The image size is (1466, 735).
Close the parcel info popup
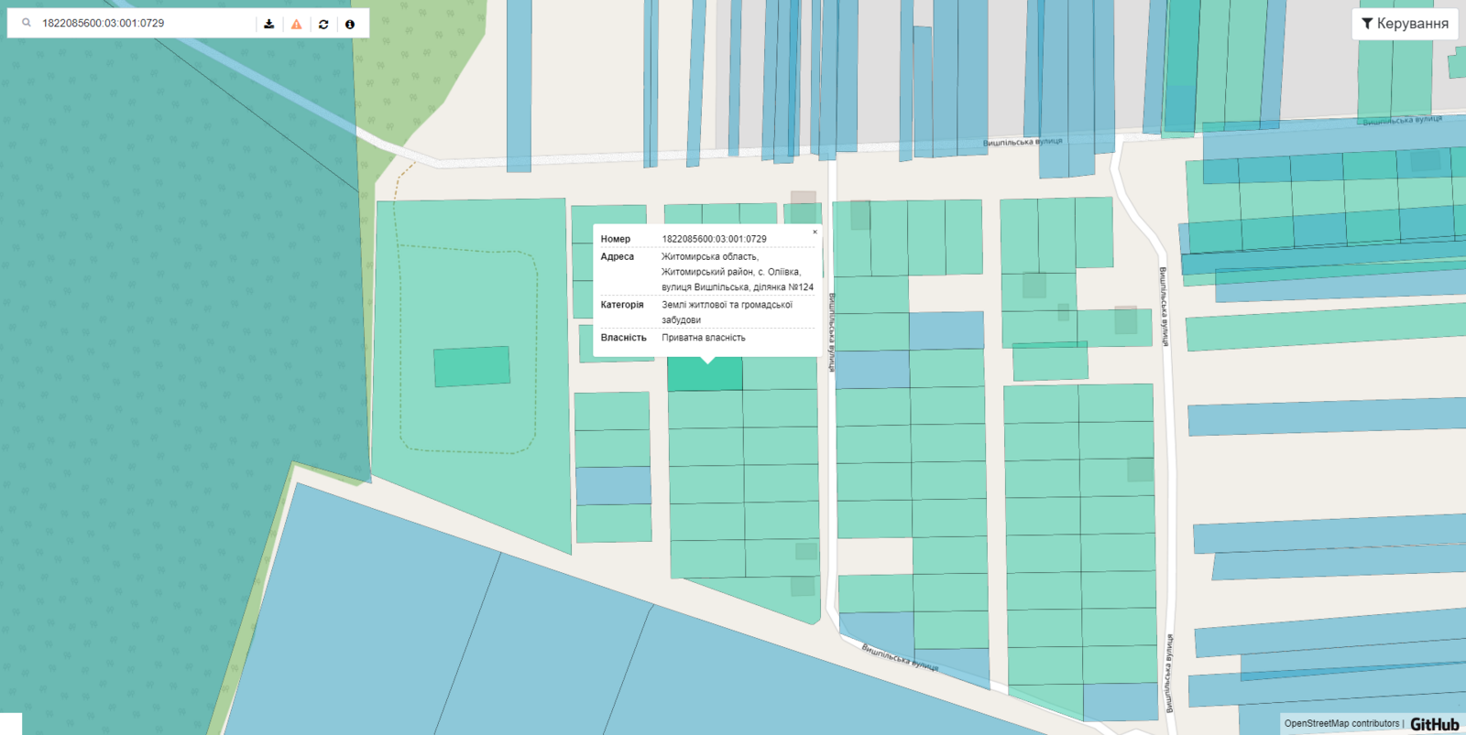815,232
